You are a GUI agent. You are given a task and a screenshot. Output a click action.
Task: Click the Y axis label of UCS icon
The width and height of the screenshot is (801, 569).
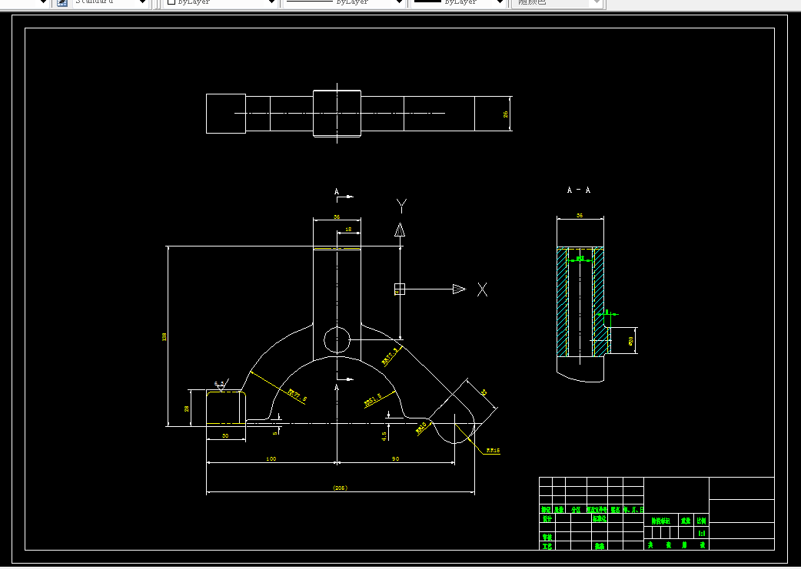click(x=401, y=206)
